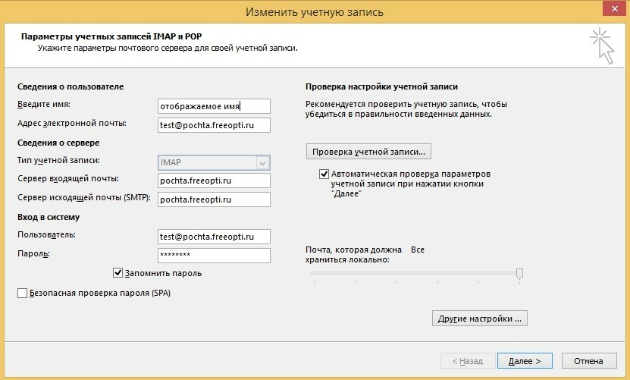
Task: Click the 'Проверка учетной записи...' button
Action: click(x=368, y=151)
